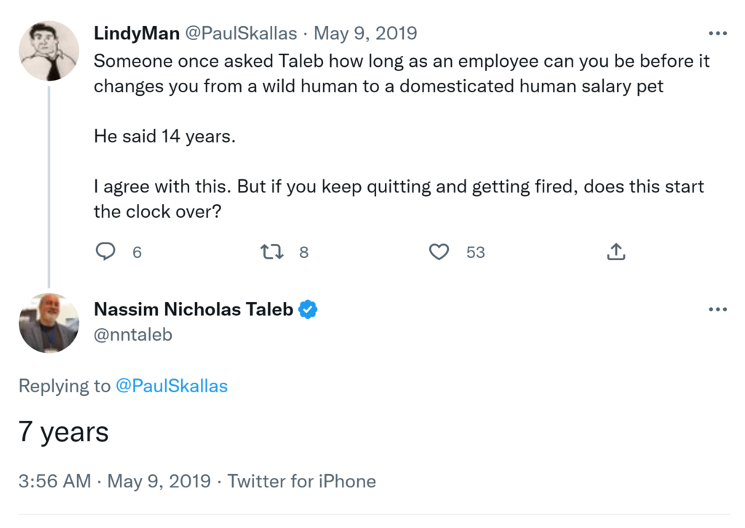Click the May 9, 2019 date in the header

click(x=365, y=33)
